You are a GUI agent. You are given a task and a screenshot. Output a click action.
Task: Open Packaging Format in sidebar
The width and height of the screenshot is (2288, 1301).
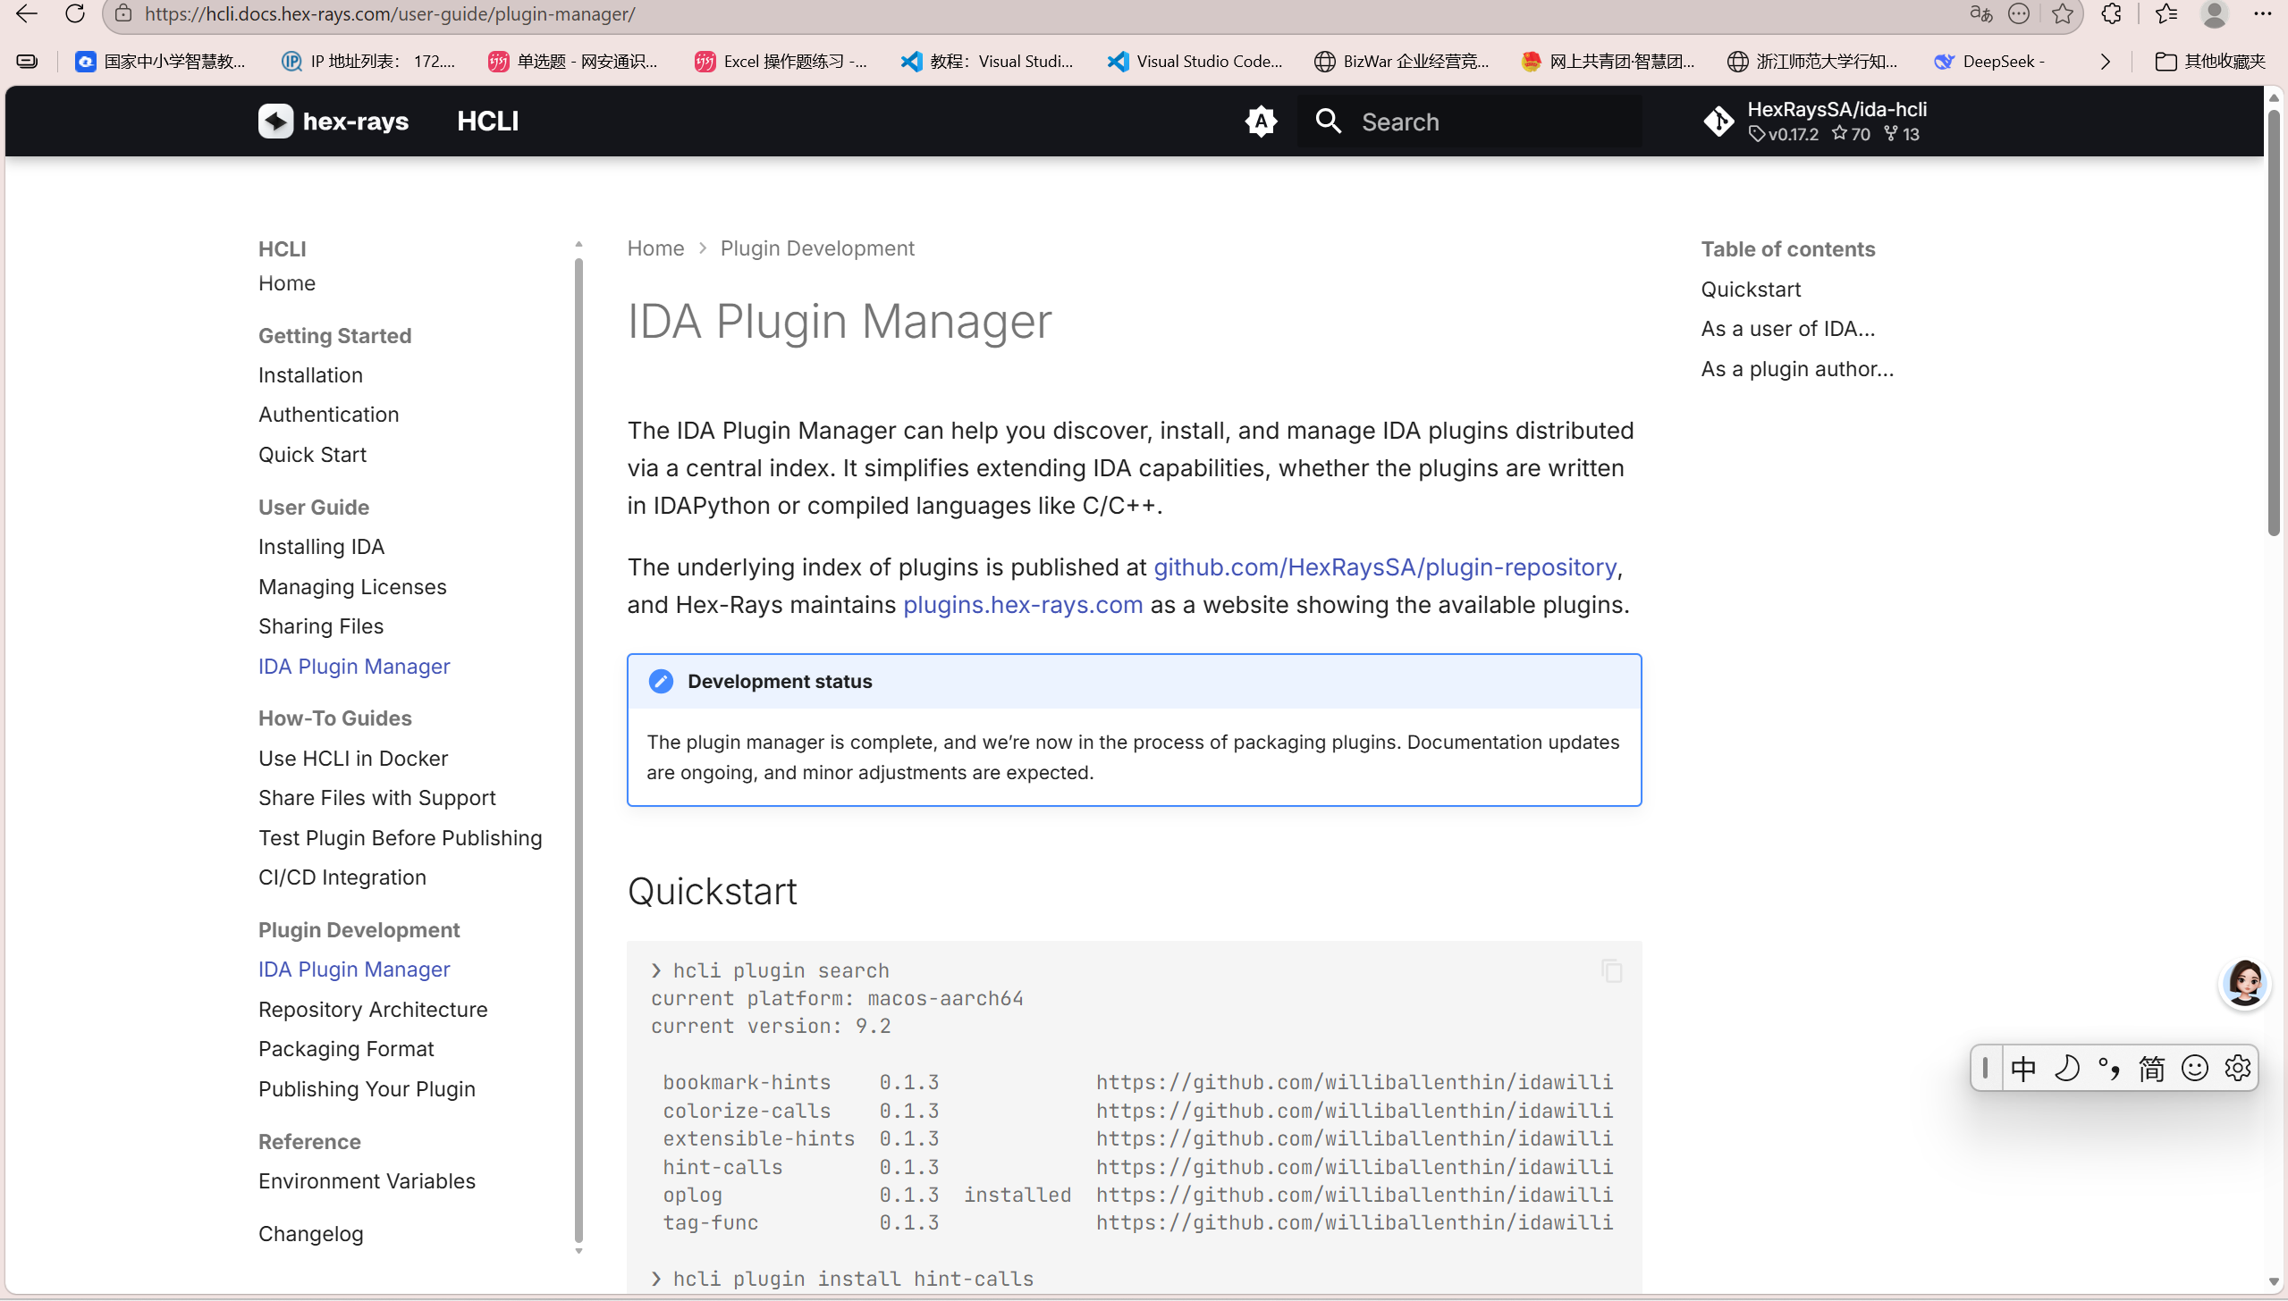(346, 1049)
